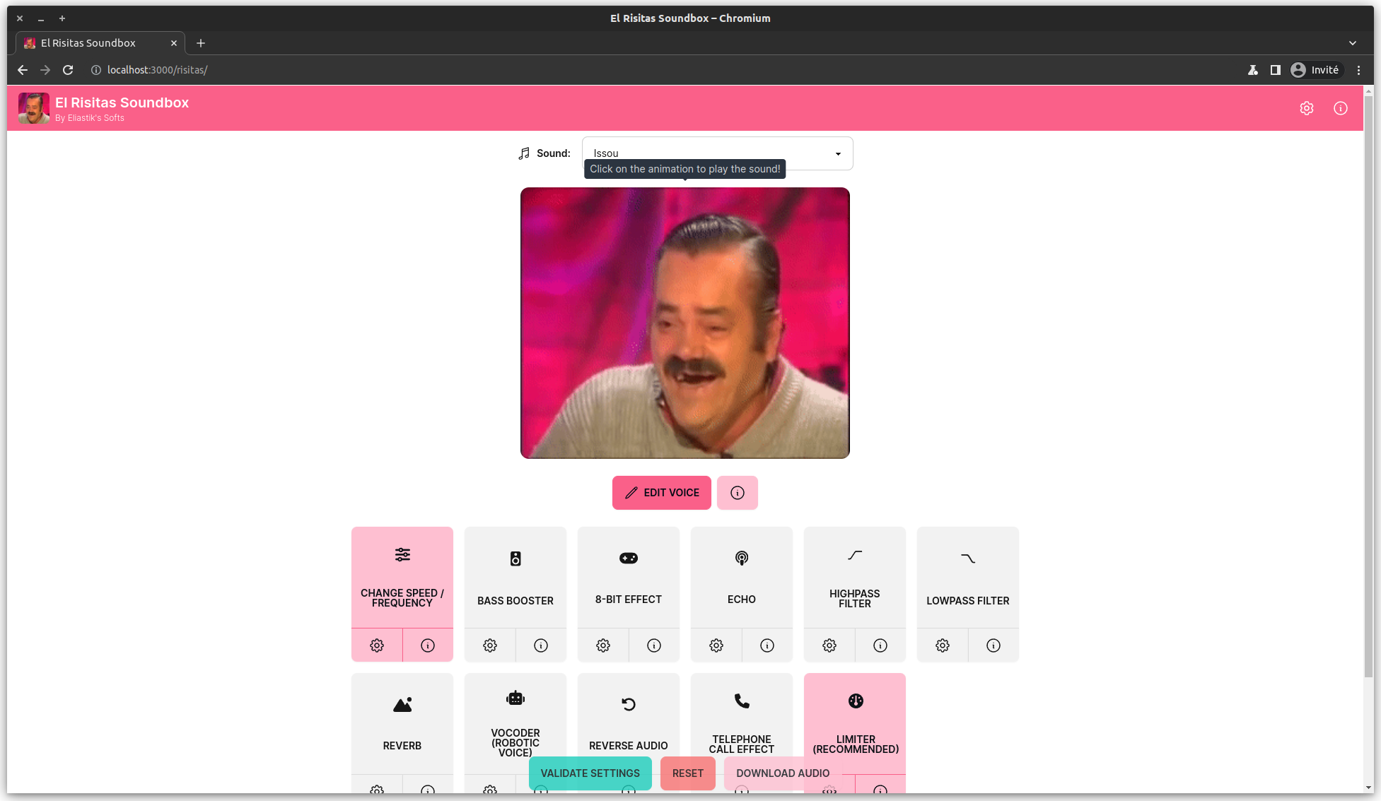Viewport: 1381px width, 801px height.
Task: Open Lowpass Filter settings gear
Action: tap(942, 645)
